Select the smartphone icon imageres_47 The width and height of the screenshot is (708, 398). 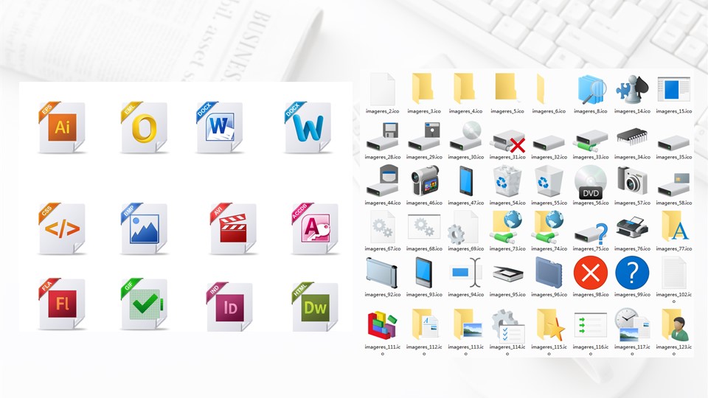(x=466, y=181)
